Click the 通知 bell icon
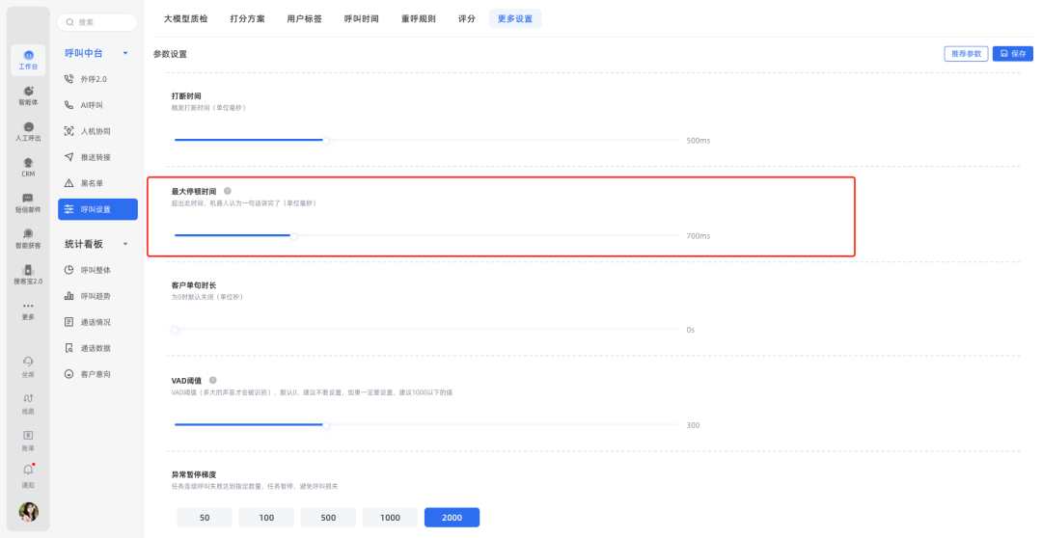 click(x=28, y=471)
